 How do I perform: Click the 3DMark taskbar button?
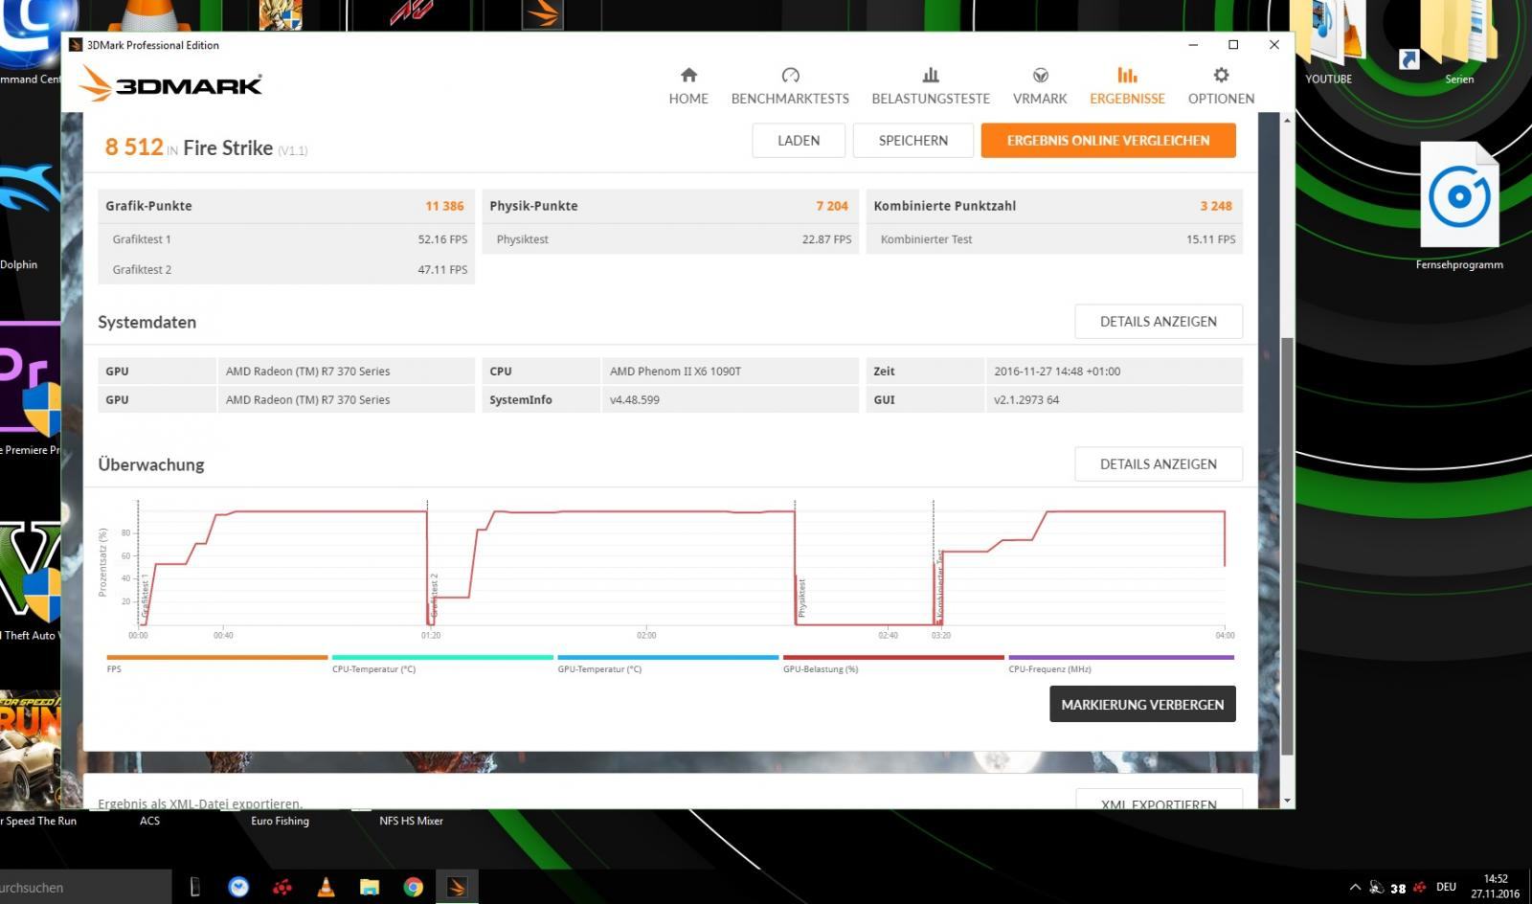tap(457, 887)
